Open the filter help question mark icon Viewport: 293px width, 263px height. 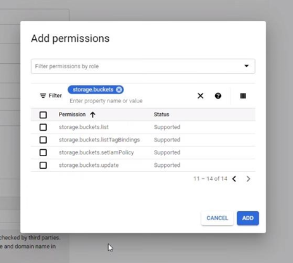pyautogui.click(x=218, y=96)
